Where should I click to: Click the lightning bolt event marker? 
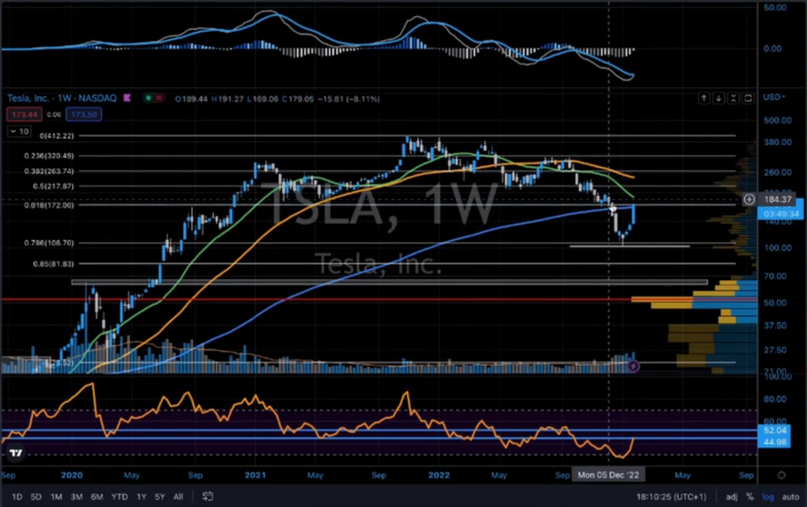click(633, 366)
